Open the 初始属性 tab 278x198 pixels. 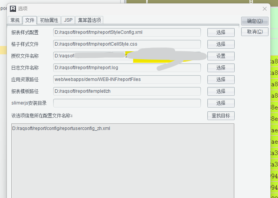pos(49,20)
